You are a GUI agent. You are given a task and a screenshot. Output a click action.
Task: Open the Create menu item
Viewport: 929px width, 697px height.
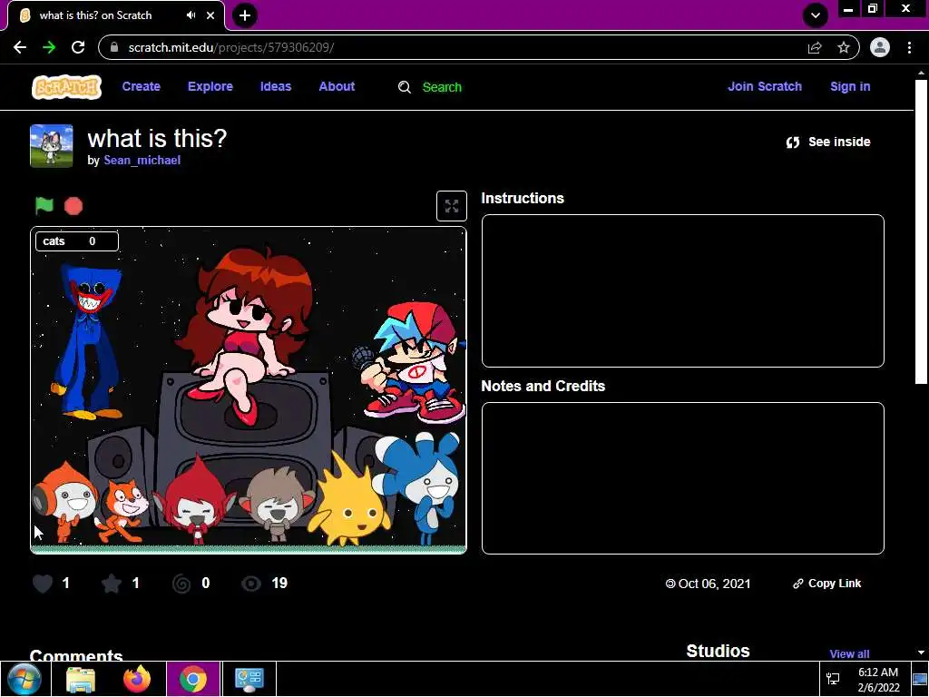coord(141,86)
